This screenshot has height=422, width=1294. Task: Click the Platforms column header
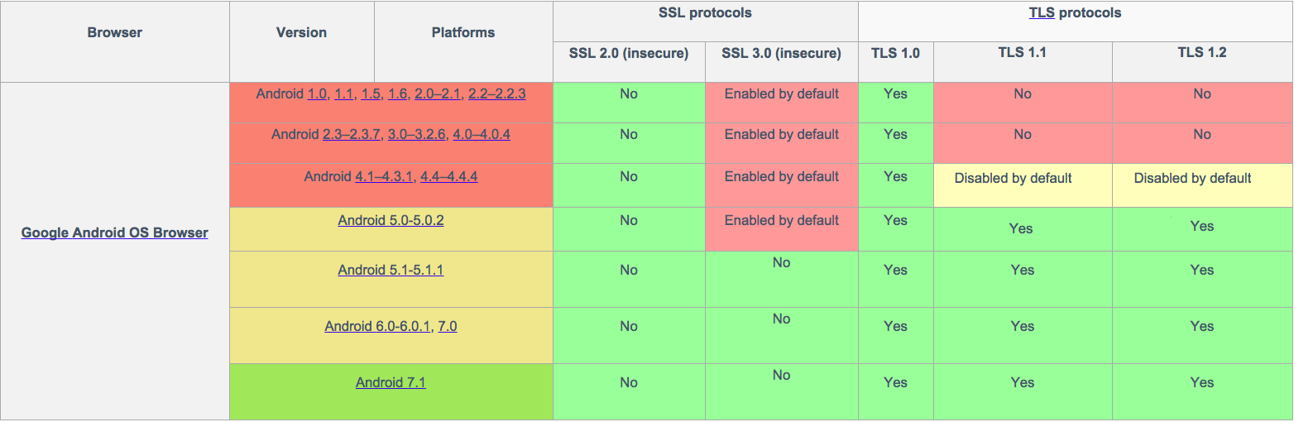[x=462, y=33]
